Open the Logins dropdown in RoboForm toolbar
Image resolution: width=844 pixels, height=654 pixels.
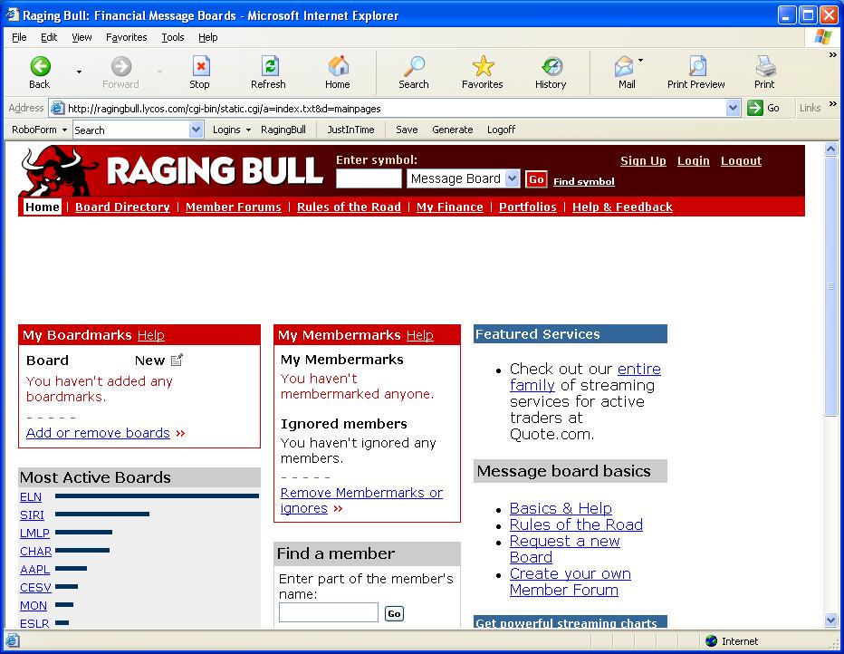tap(232, 130)
